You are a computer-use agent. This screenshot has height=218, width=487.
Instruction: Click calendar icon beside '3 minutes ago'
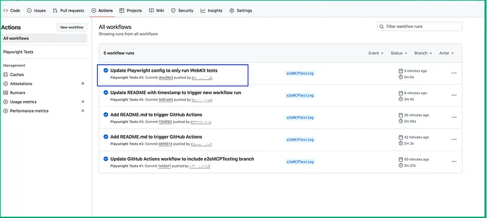(x=401, y=71)
